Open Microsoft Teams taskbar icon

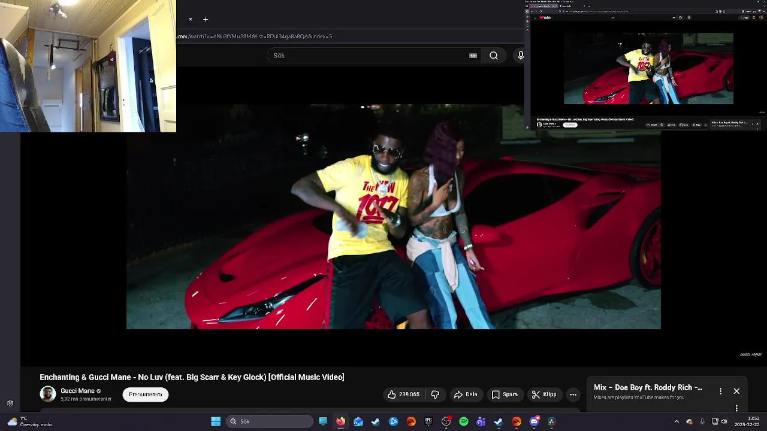tap(481, 421)
